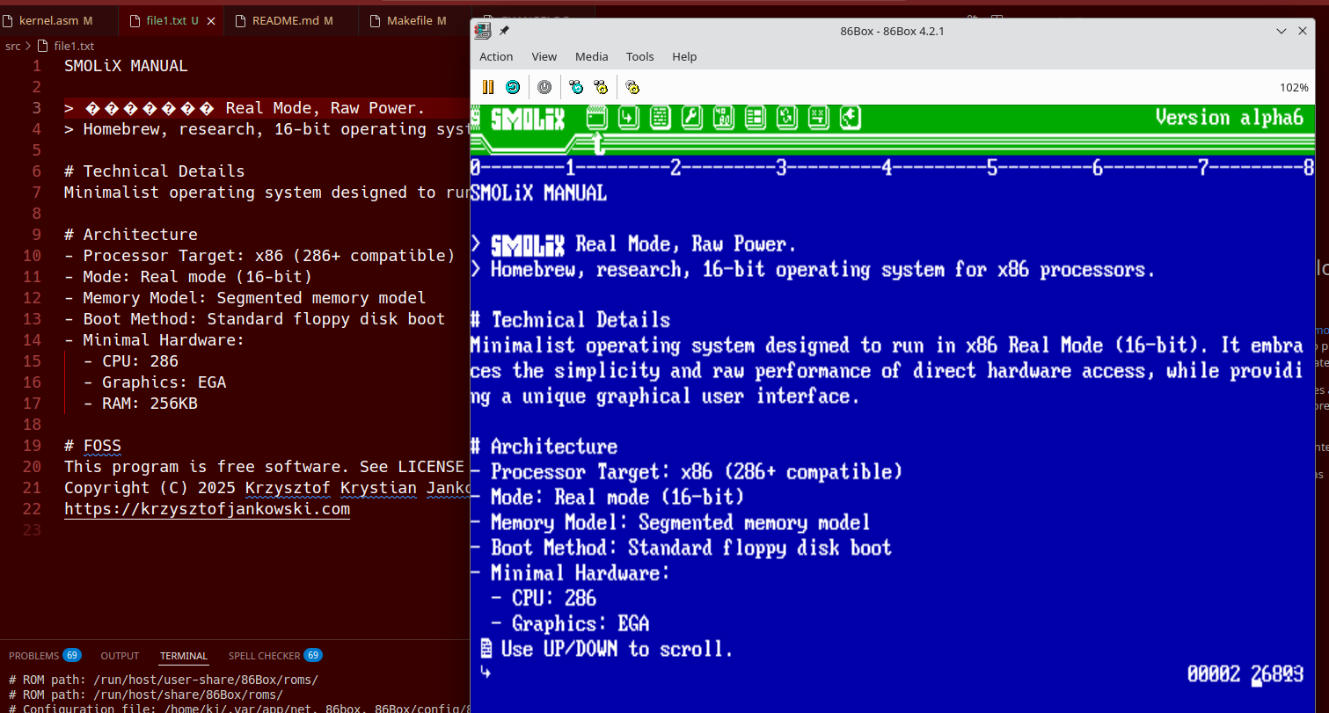Select the SMOLiX exit arrow icon
This screenshot has height=713, width=1329.
point(851,117)
